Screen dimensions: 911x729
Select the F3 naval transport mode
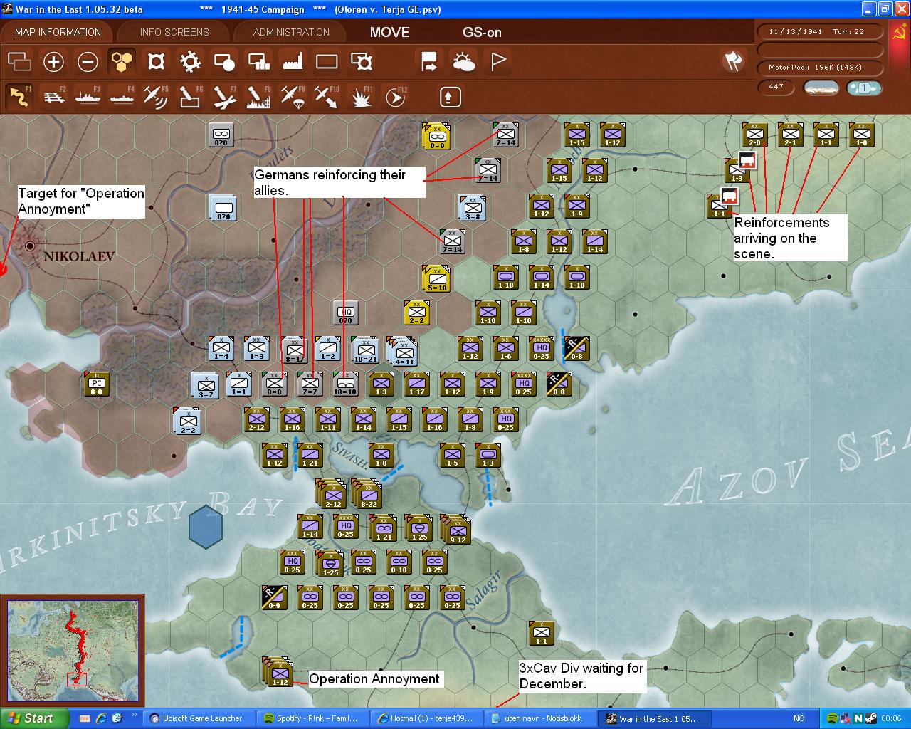pyautogui.click(x=88, y=97)
